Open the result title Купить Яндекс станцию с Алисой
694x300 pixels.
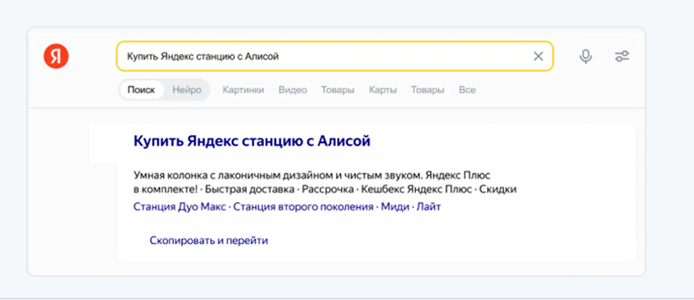[x=251, y=141]
